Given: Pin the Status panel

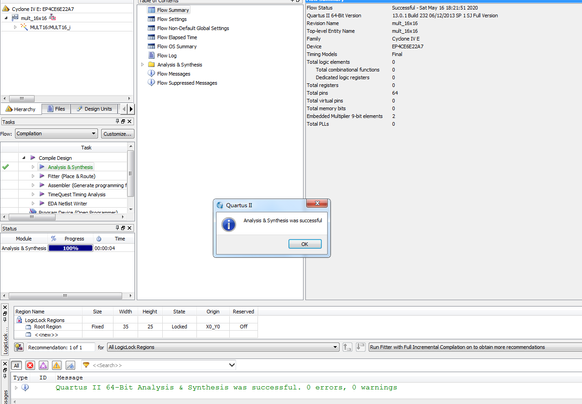Looking at the screenshot, I should [x=117, y=228].
